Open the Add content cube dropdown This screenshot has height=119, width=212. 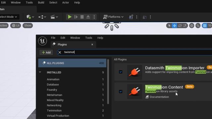pyautogui.click(x=30, y=17)
